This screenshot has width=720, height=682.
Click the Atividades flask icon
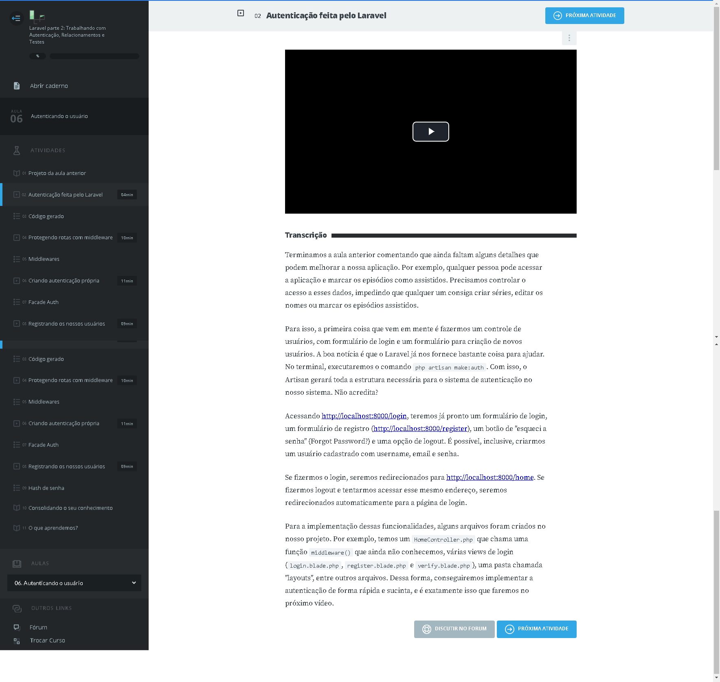[x=17, y=151]
